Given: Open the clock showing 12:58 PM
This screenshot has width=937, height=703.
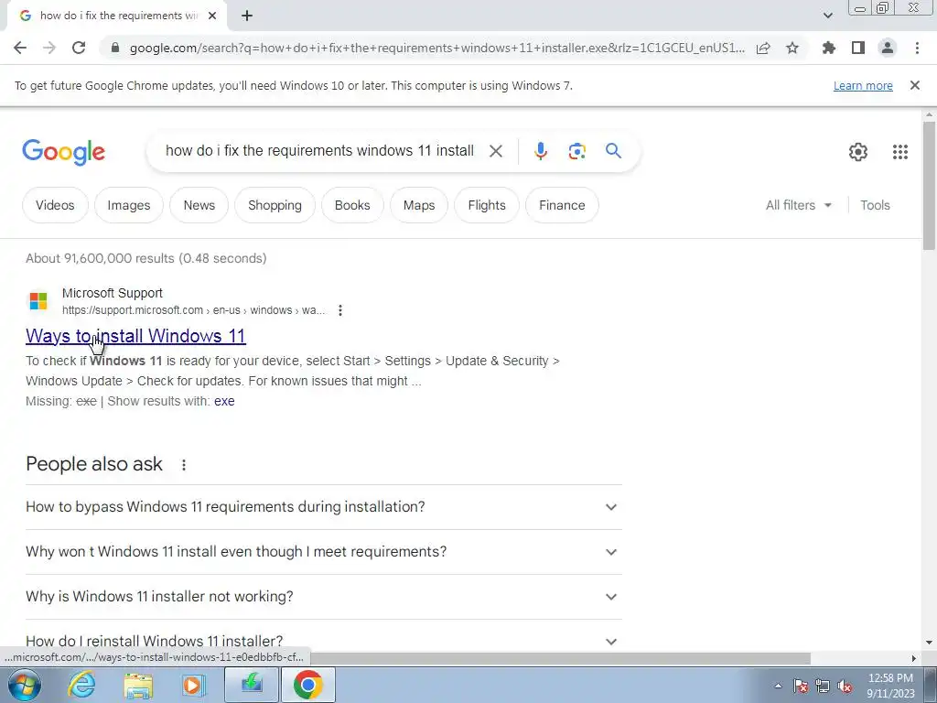Looking at the screenshot, I should (x=890, y=686).
